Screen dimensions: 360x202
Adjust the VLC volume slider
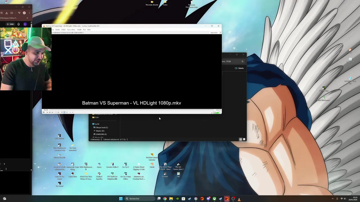pos(216,113)
